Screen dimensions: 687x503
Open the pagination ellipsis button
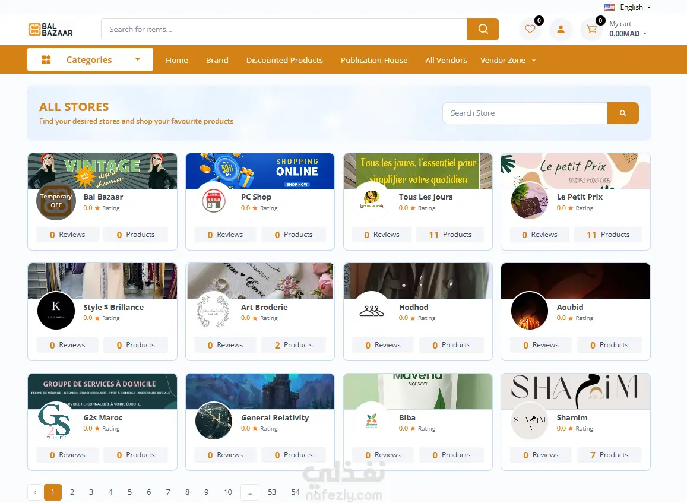point(250,492)
